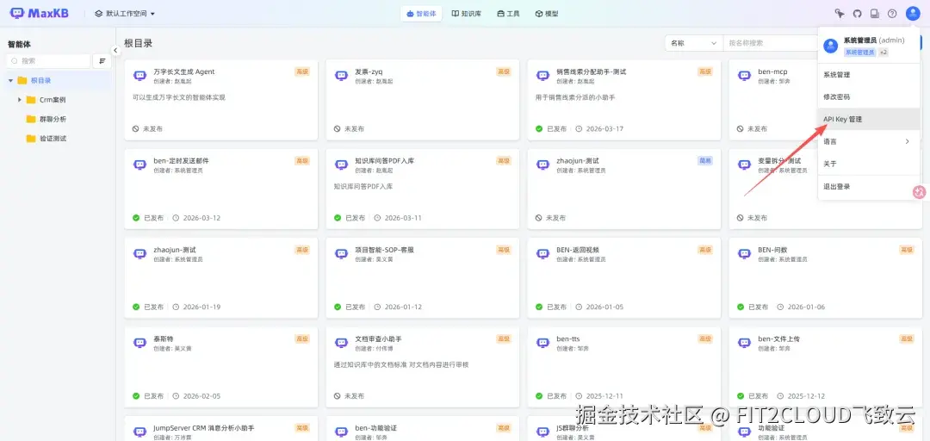Collapse the 根目录 tree node arrow
The width and height of the screenshot is (930, 441).
point(10,81)
